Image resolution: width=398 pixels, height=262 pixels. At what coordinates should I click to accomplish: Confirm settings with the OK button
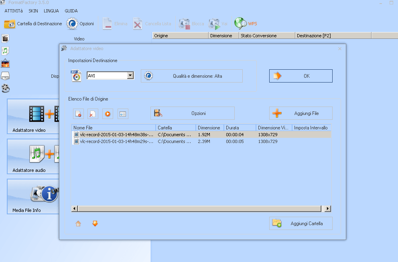coord(301,75)
